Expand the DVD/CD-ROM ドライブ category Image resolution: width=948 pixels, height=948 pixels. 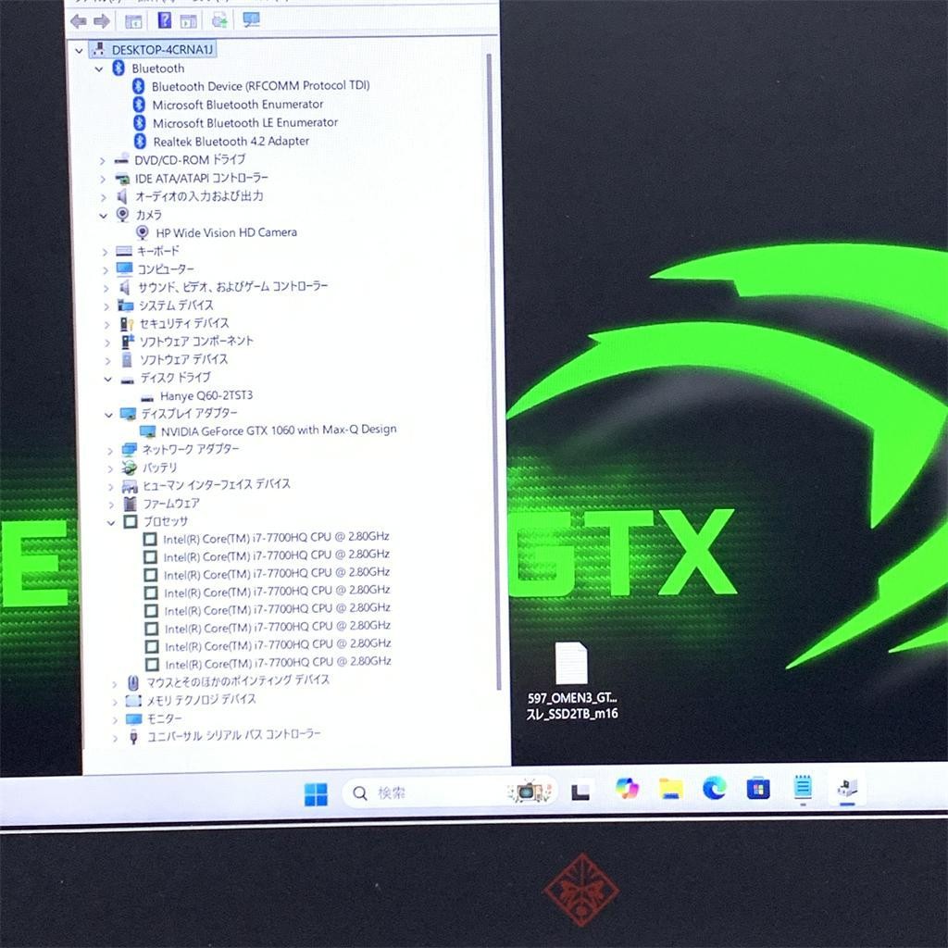102,161
